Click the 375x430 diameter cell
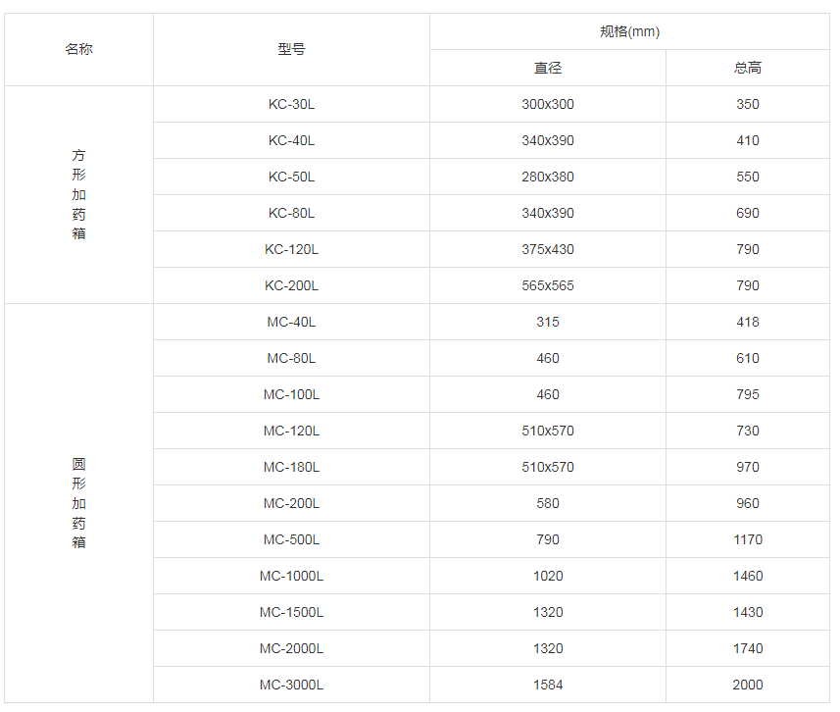Viewport: 840px width, 712px height. coord(548,249)
